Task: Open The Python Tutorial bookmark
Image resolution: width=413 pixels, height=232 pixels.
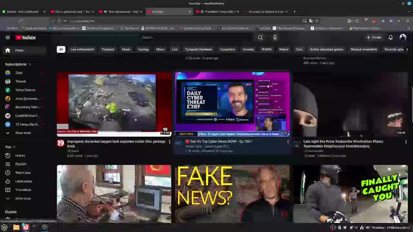Action: point(366,28)
